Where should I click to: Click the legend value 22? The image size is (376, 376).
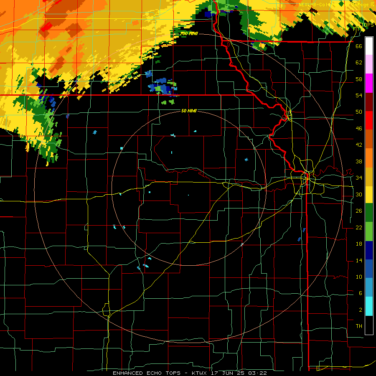click(359, 227)
